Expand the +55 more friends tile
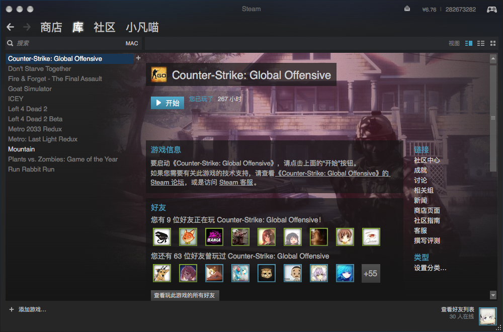Image resolution: width=503 pixels, height=332 pixels. pyautogui.click(x=370, y=273)
